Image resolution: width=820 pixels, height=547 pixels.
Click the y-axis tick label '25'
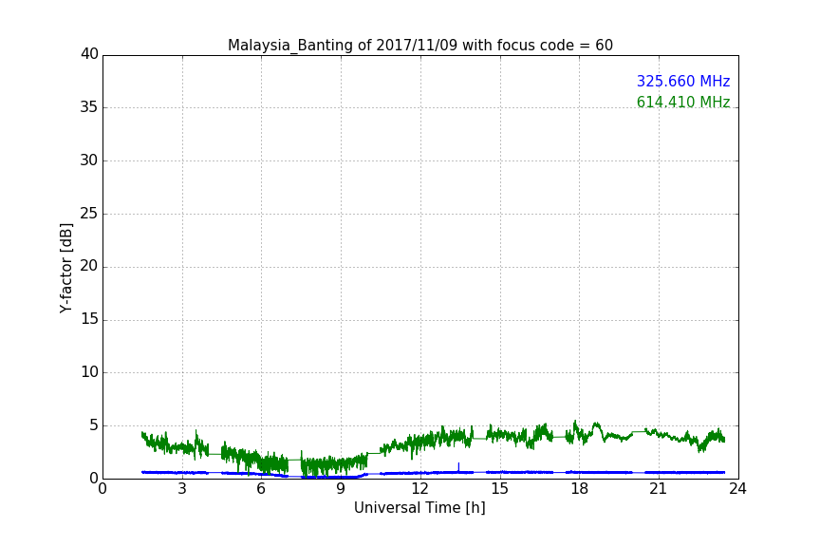[x=89, y=213]
